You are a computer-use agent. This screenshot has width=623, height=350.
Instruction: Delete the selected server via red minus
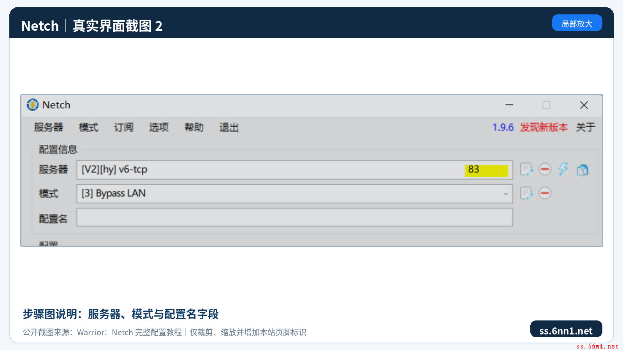(x=545, y=169)
